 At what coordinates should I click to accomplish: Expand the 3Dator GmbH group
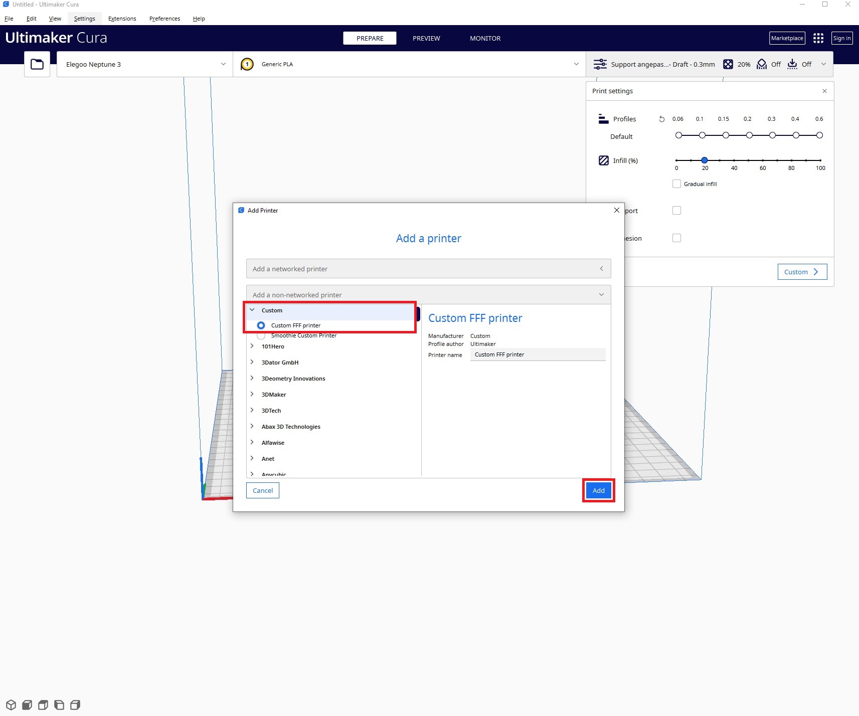point(252,362)
